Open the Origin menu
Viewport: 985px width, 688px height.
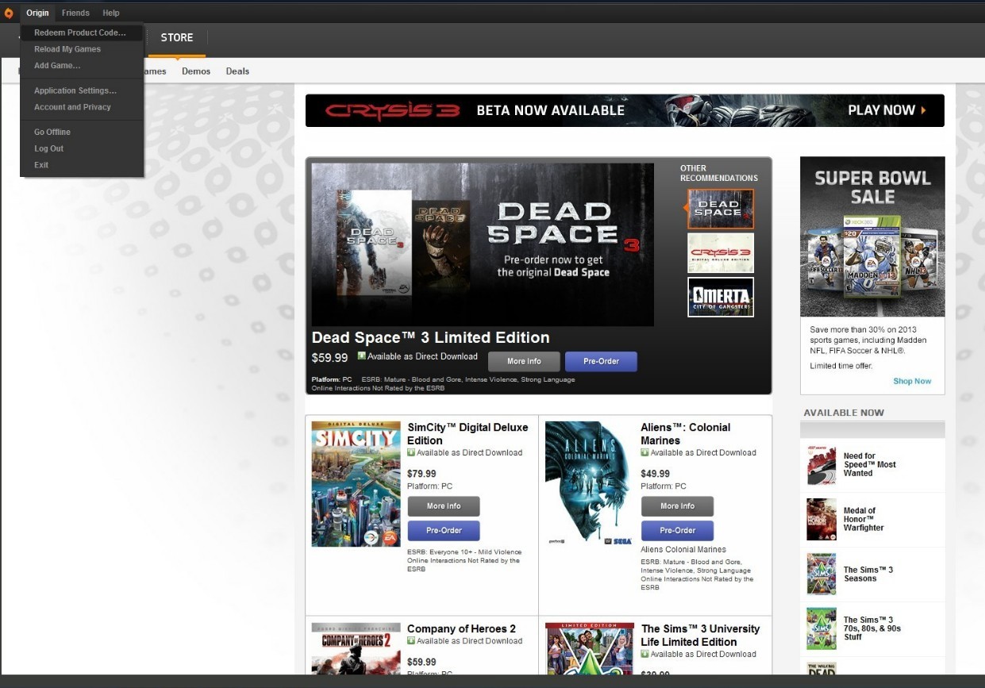click(x=37, y=13)
